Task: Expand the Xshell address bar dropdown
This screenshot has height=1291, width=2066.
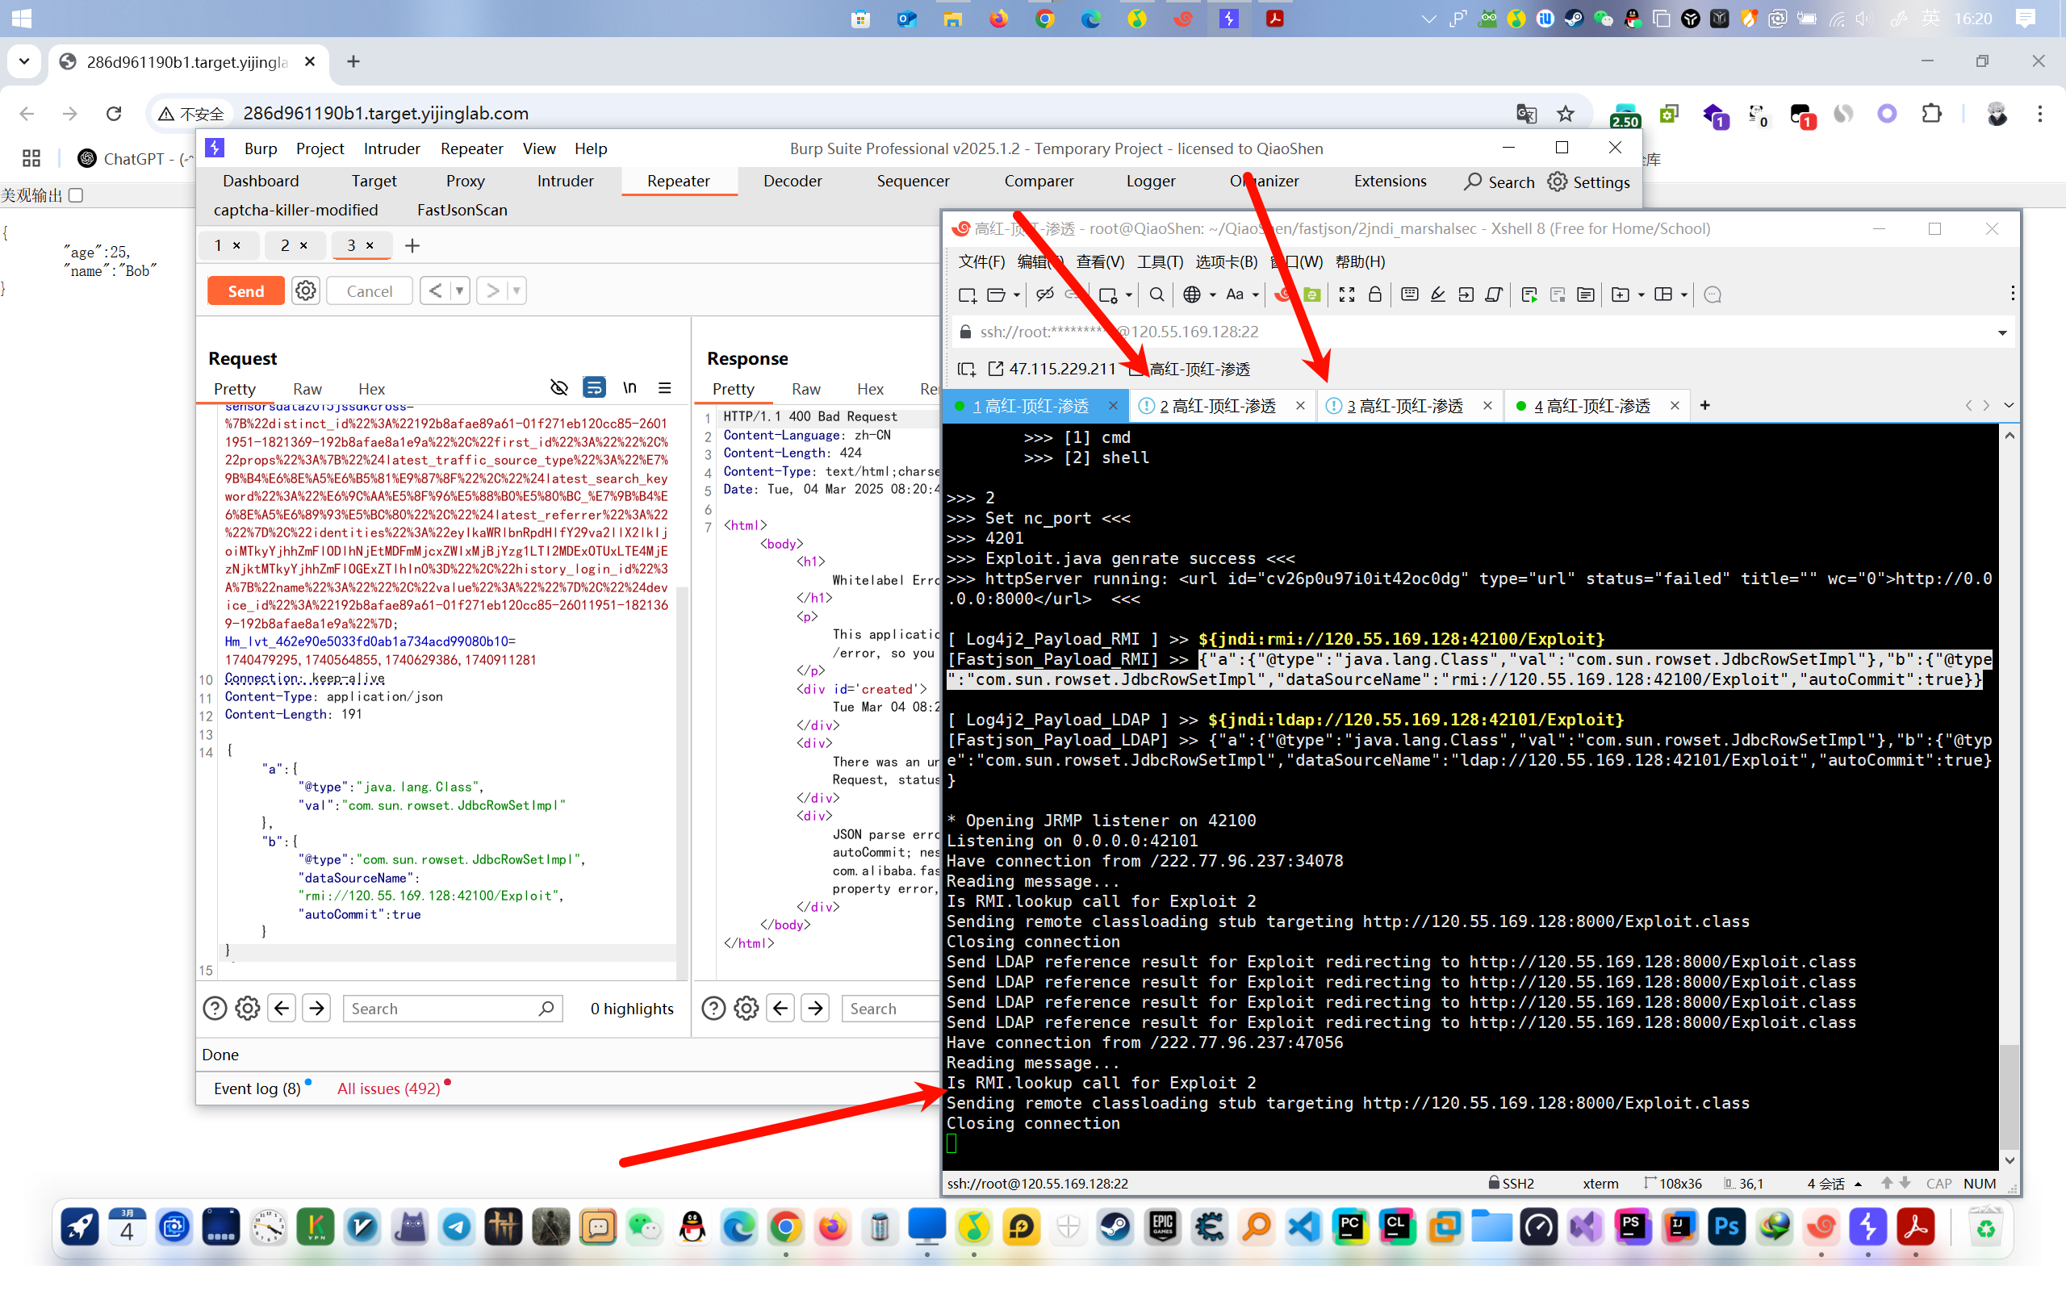Action: [x=2001, y=332]
